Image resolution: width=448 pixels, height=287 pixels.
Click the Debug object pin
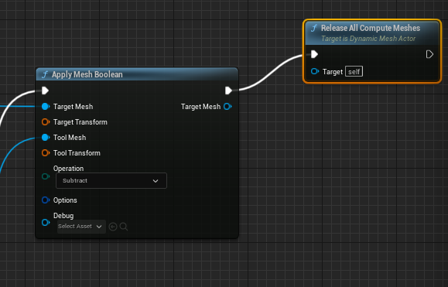point(46,222)
